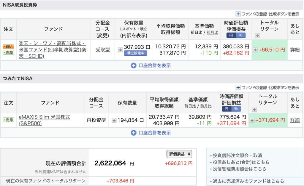Viewport: 304px width, 186px height.
Task: Select 円 display in つみたてNISA 評価損益
Action: tap(227, 109)
